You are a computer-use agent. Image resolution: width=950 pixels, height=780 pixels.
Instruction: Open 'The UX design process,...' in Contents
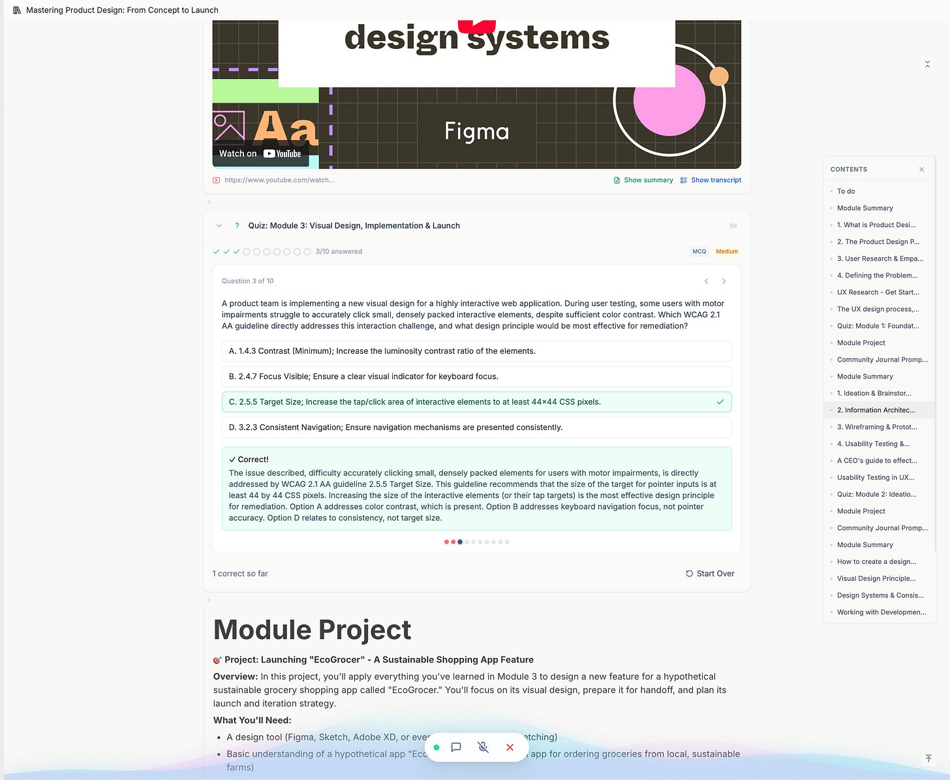click(879, 309)
